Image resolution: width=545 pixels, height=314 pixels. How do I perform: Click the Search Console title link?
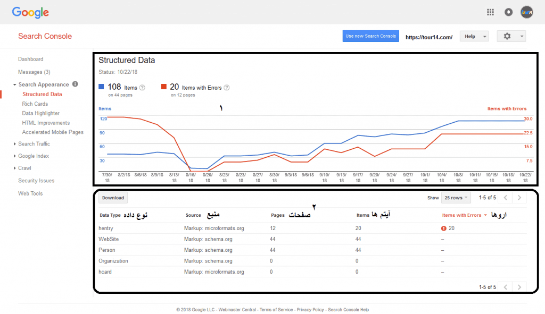point(45,36)
